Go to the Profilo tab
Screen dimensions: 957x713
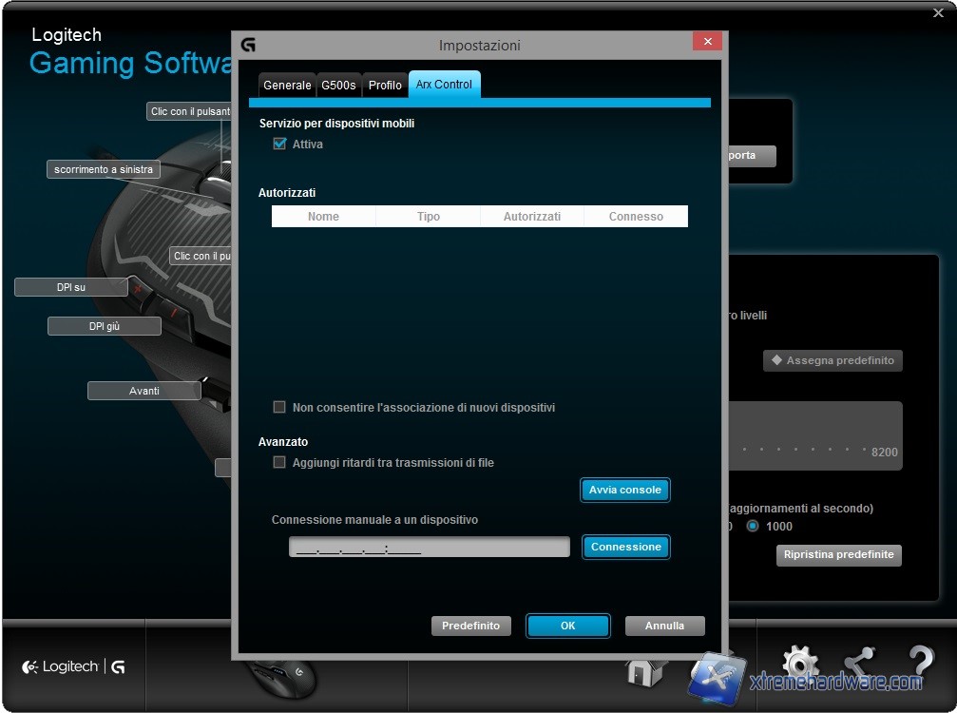(x=385, y=86)
